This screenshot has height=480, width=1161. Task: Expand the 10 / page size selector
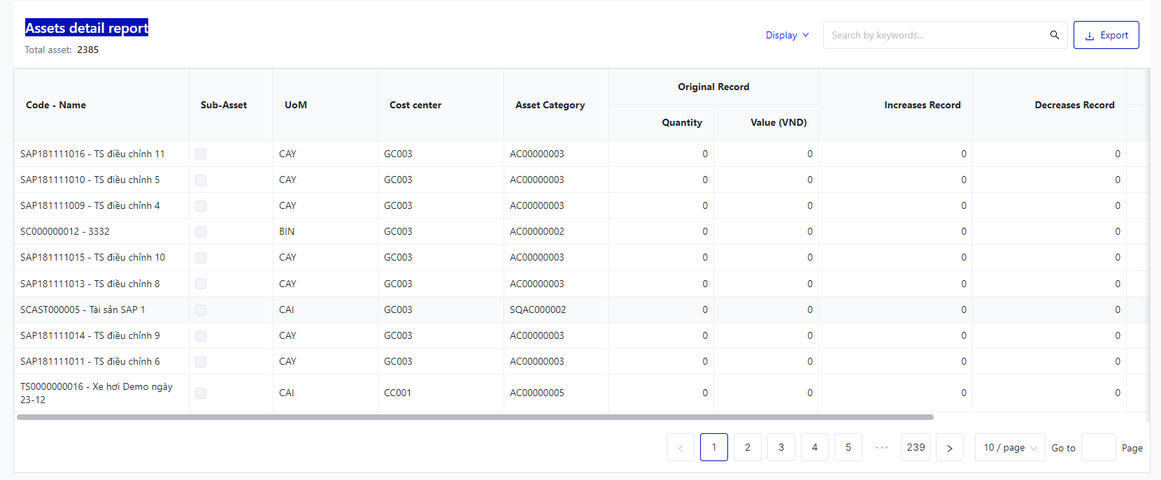pyautogui.click(x=1009, y=448)
